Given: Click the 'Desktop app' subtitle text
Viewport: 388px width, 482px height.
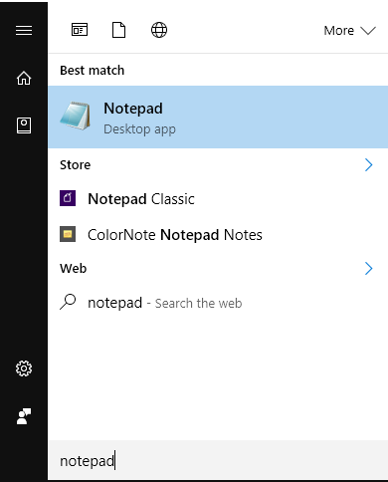Looking at the screenshot, I should click(139, 129).
